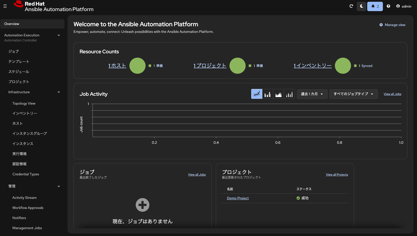Click the Manage view gear link
This screenshot has height=236, width=417.
point(392,25)
